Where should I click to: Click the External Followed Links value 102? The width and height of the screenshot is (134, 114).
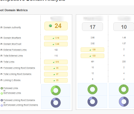coord(56,50)
